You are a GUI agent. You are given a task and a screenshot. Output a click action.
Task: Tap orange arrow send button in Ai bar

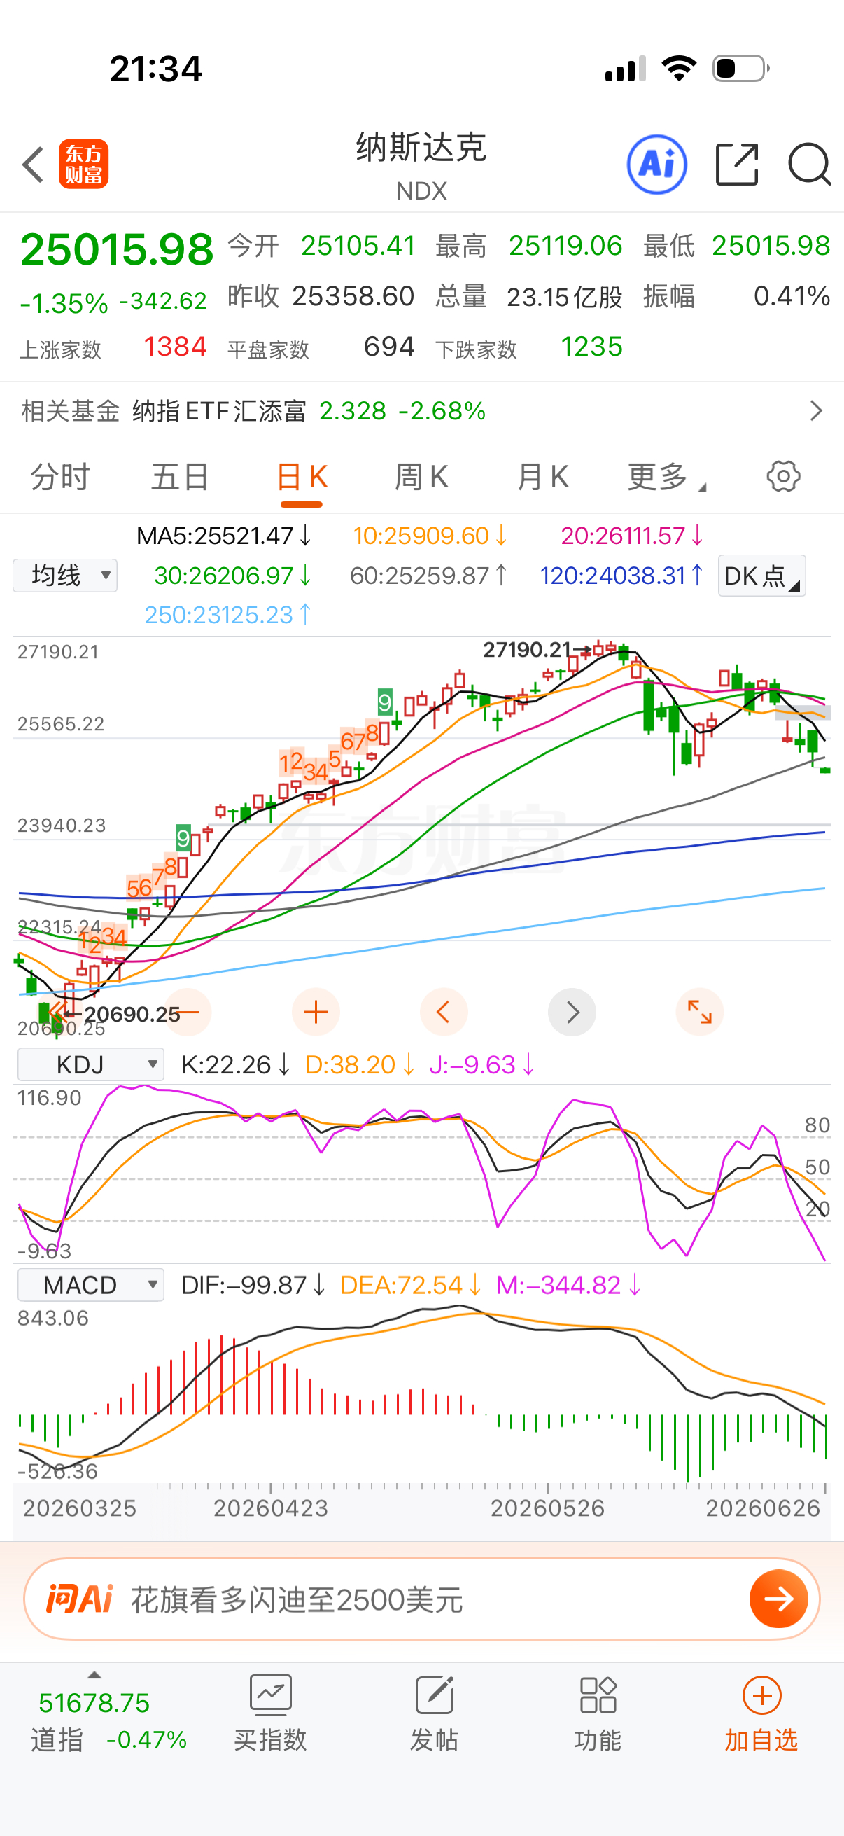(x=778, y=1599)
